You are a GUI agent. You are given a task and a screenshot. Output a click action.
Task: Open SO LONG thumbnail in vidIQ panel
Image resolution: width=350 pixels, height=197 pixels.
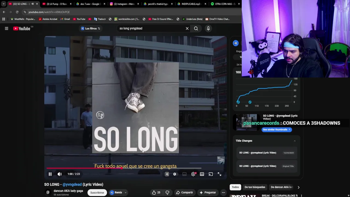[246, 122]
